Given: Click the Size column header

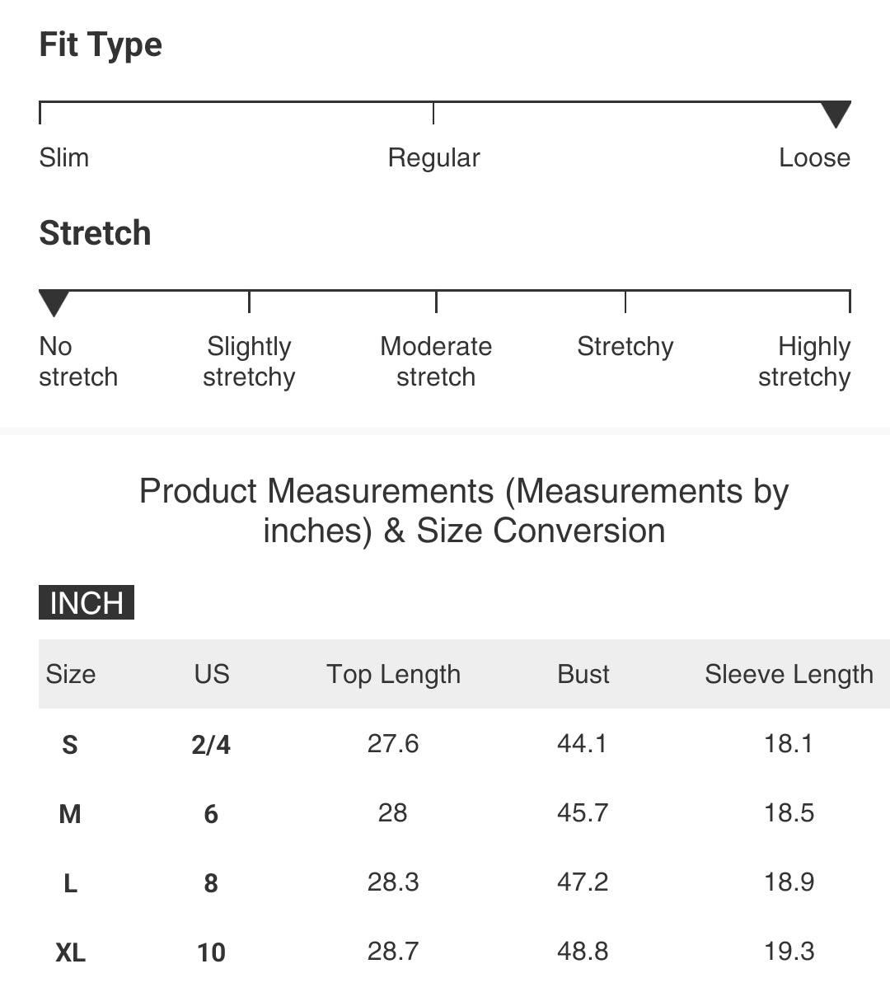Looking at the screenshot, I should pos(71,674).
